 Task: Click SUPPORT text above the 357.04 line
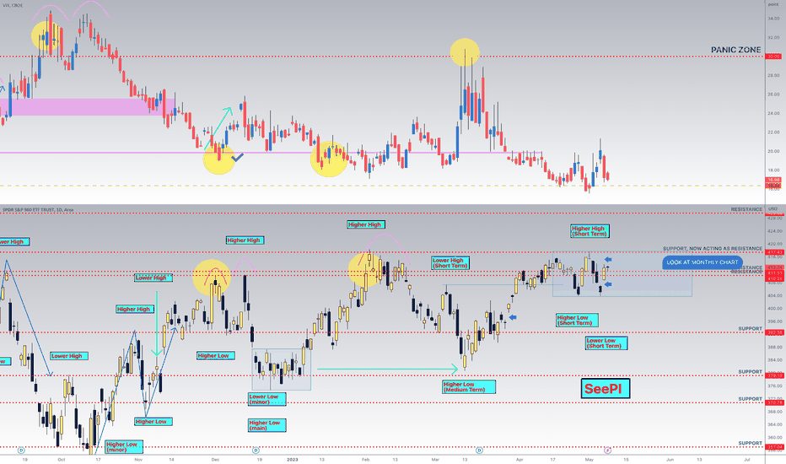[750, 443]
